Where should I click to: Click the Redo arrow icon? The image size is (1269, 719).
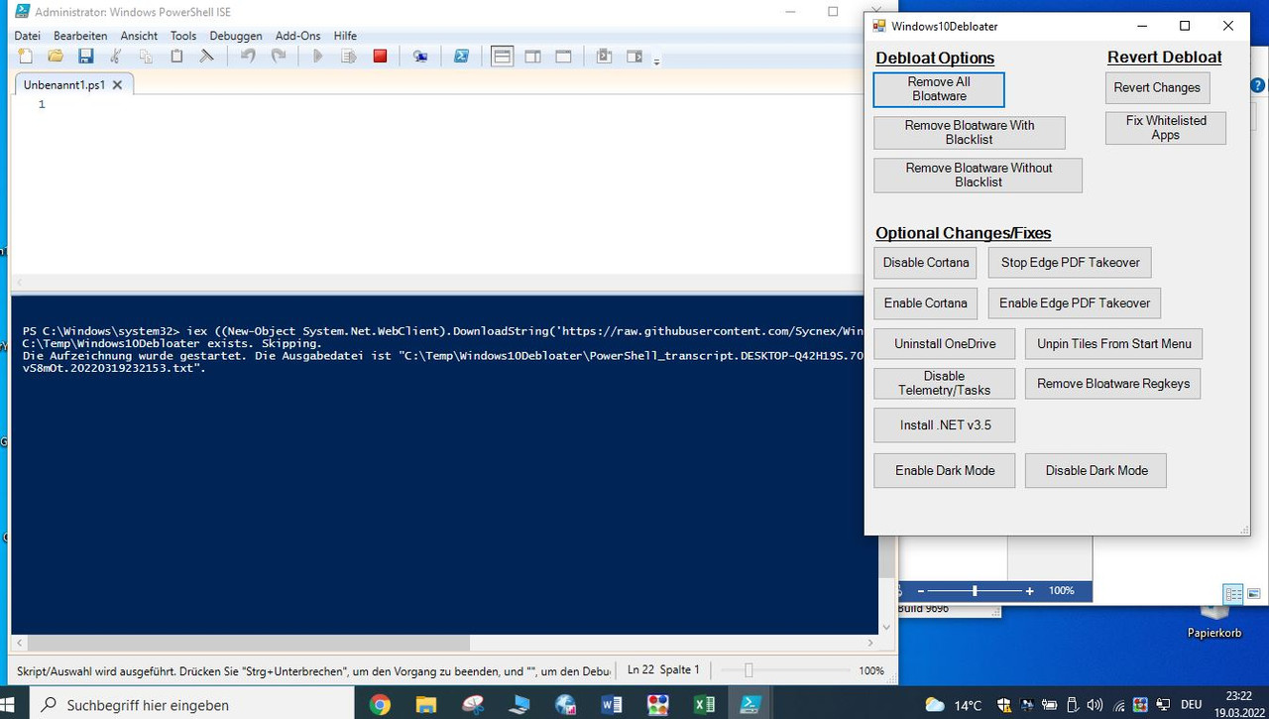coord(279,57)
